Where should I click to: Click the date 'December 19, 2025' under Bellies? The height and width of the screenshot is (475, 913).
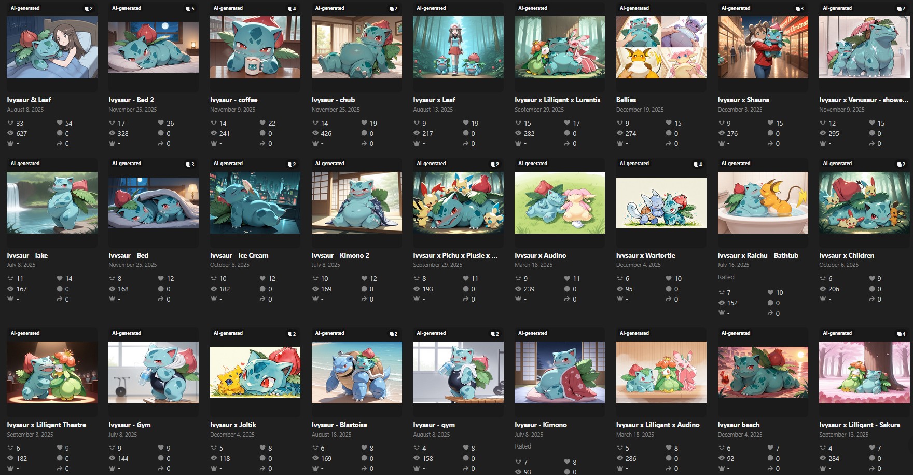tap(640, 110)
